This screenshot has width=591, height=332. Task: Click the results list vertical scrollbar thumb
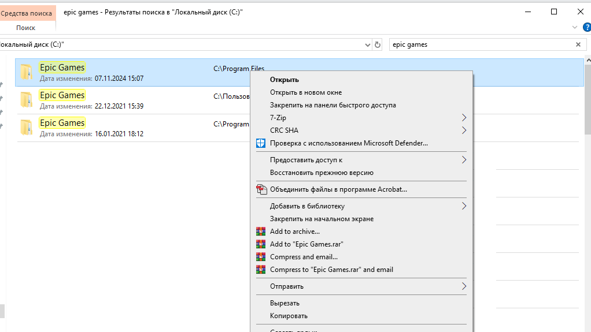click(588, 99)
